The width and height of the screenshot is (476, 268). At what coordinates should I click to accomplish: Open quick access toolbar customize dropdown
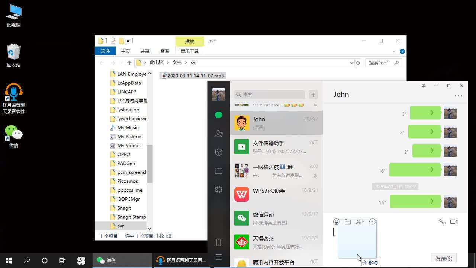click(x=128, y=41)
